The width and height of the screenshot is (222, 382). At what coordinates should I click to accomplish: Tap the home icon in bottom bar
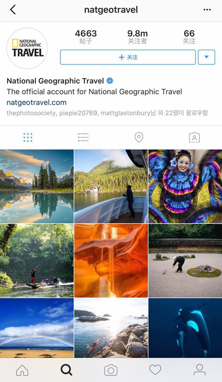coord(22,370)
